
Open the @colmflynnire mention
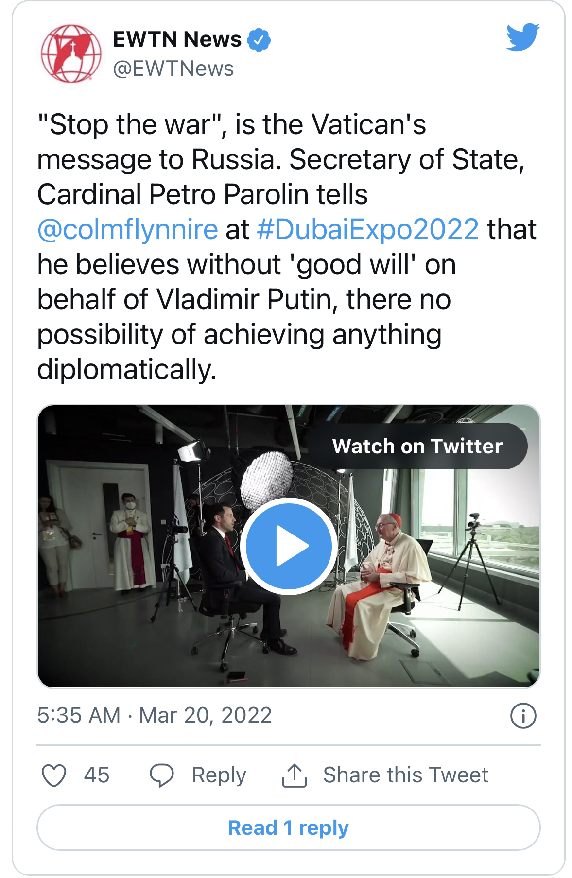[128, 229]
